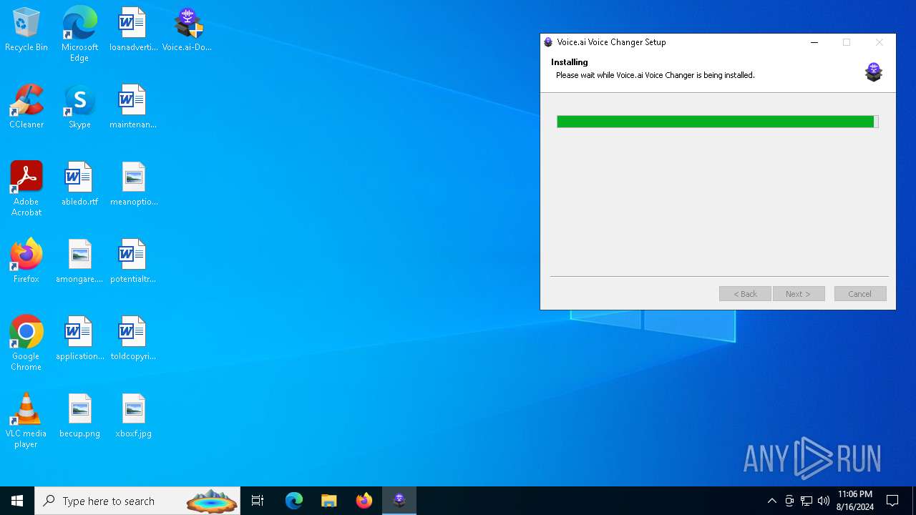
Task: Select the abledo.rtf file
Action: point(79,184)
